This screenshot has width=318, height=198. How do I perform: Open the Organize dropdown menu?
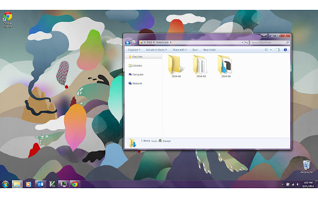tap(134, 50)
